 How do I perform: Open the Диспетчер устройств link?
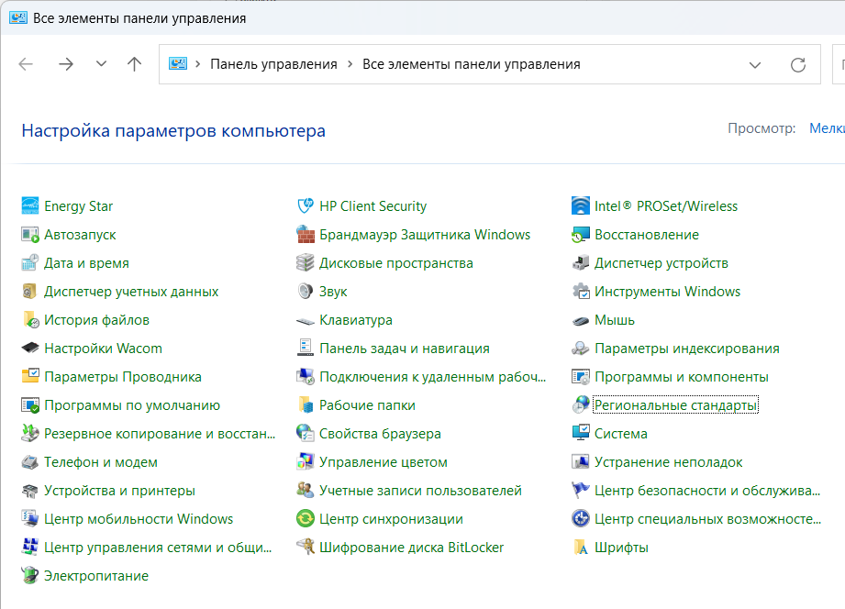661,263
